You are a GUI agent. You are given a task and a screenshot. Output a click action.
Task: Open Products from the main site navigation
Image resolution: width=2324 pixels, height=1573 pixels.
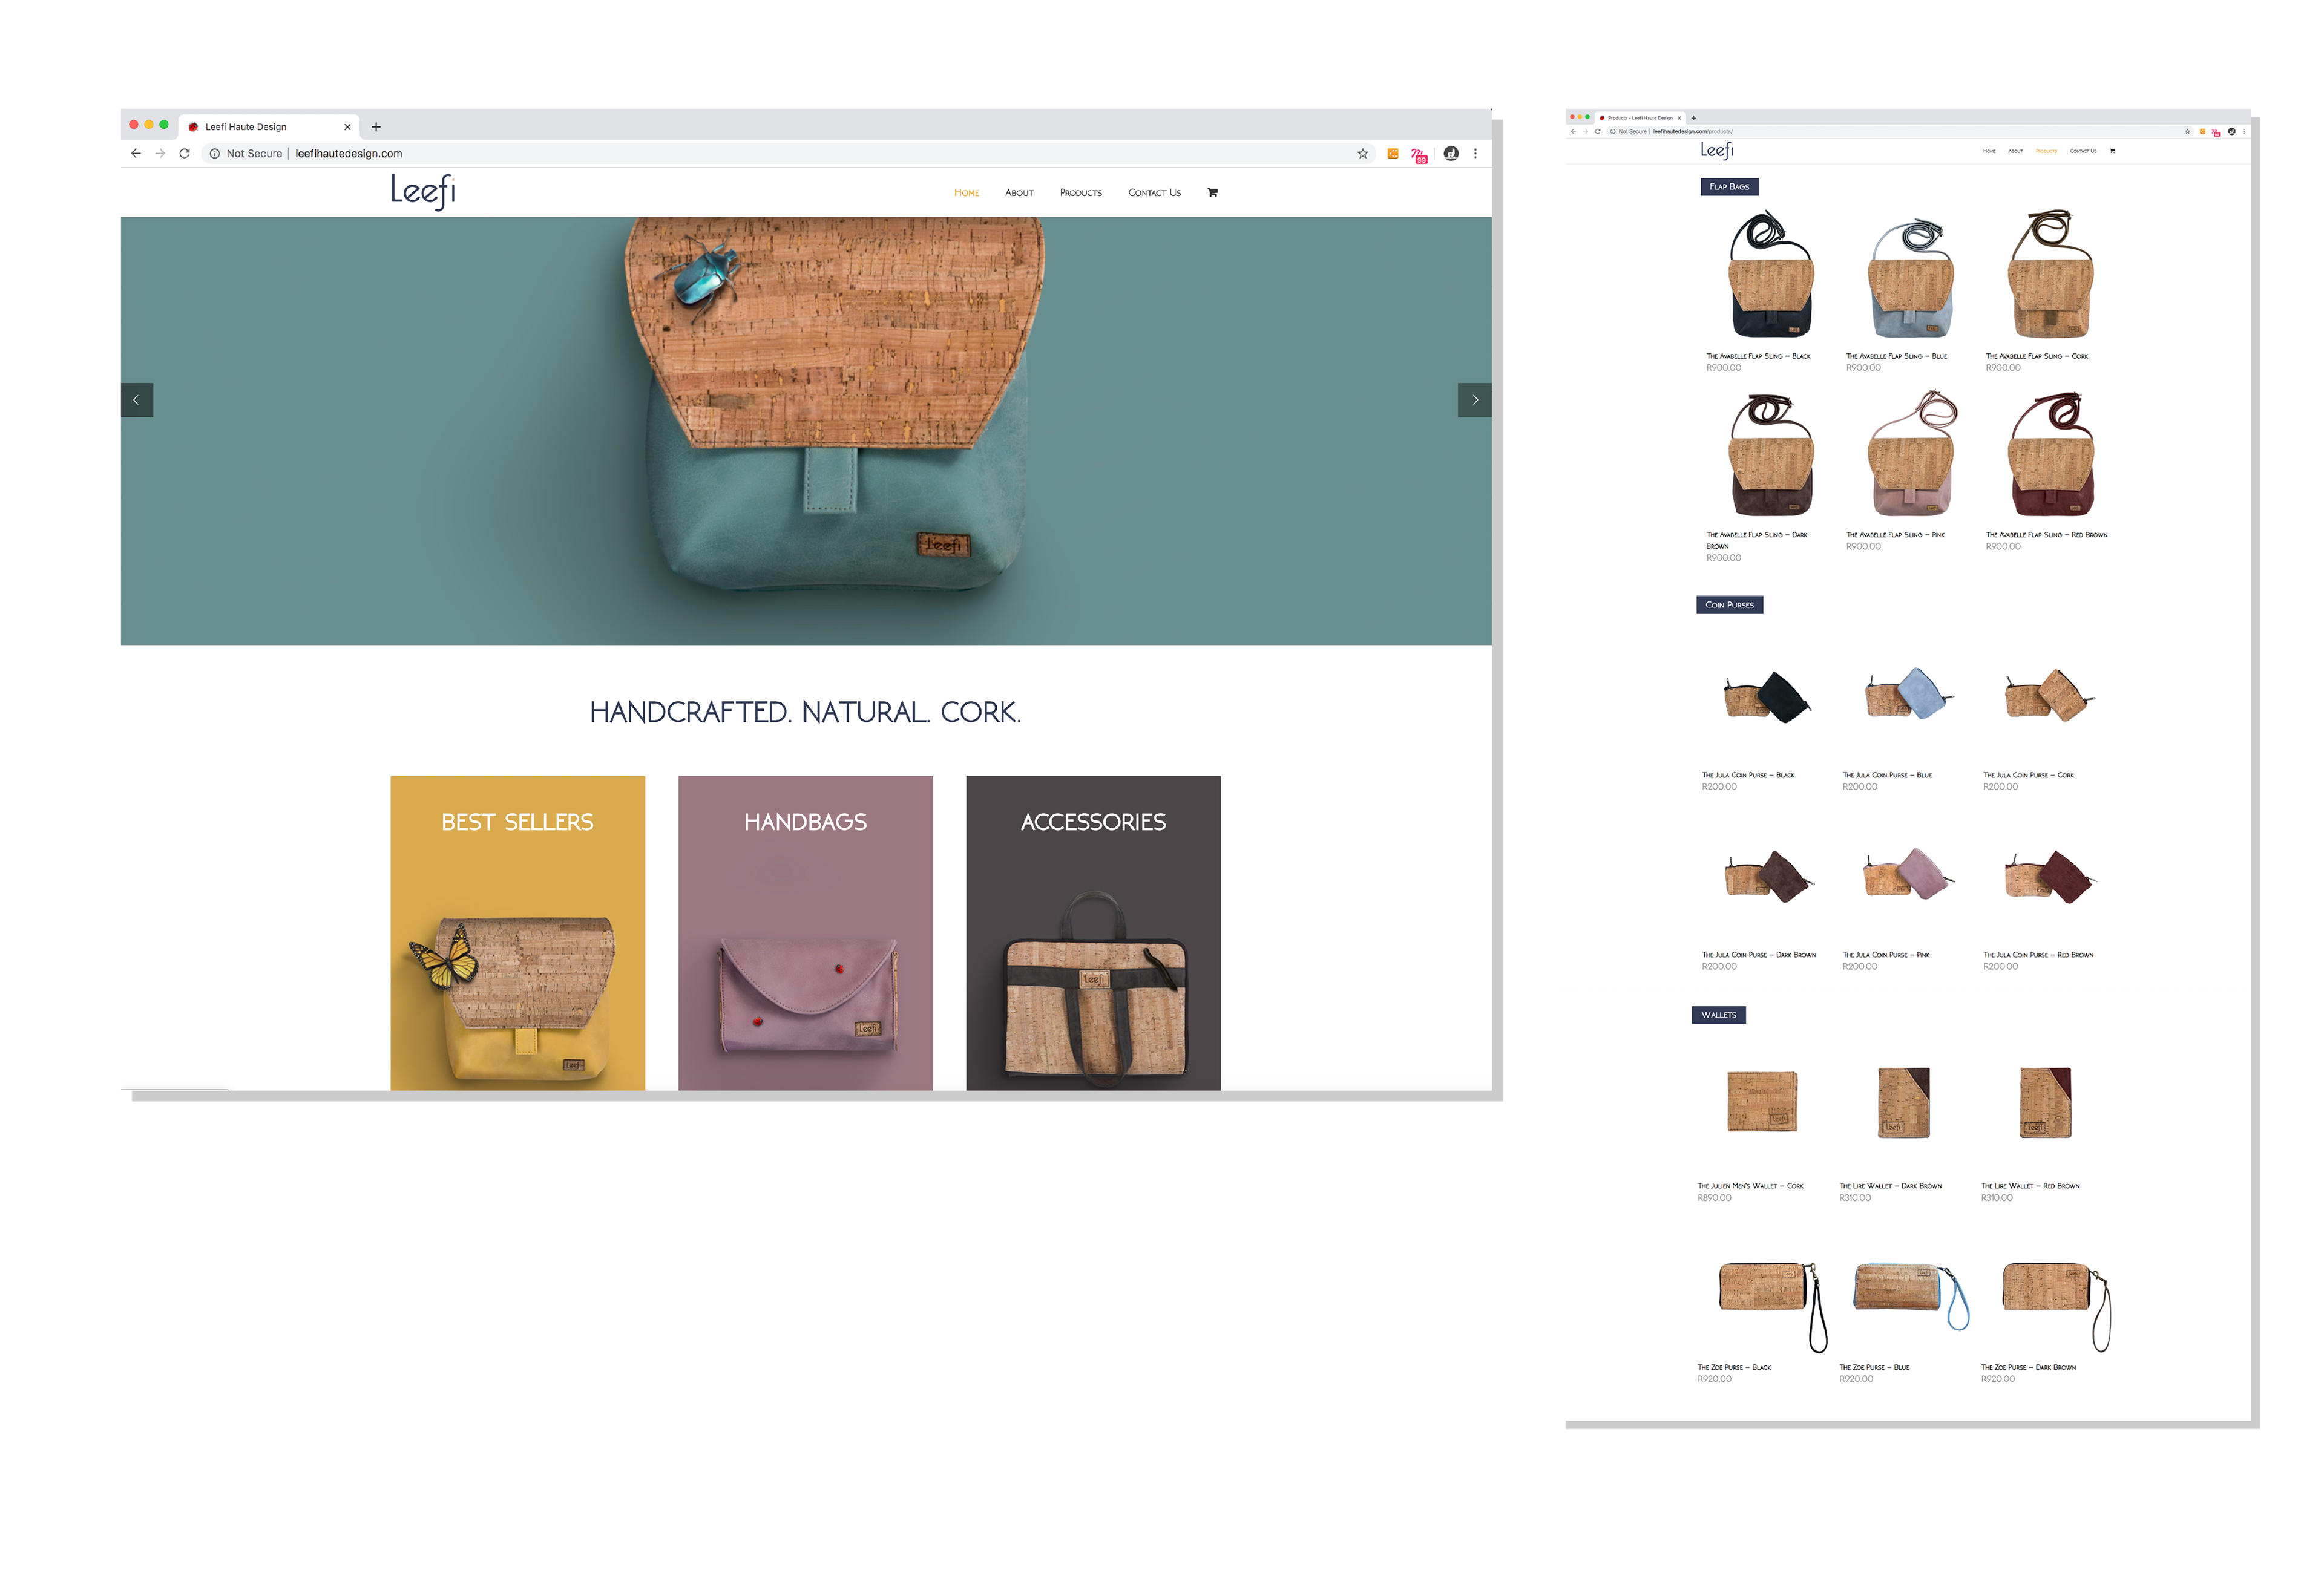[1080, 193]
